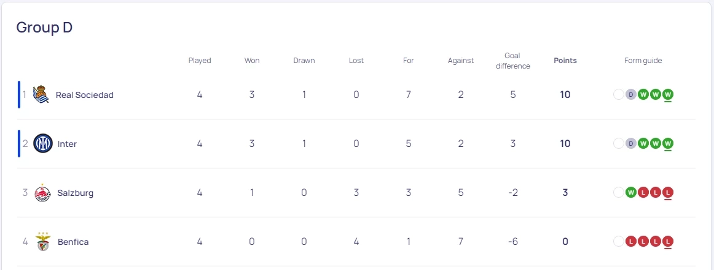Viewport: 714px width, 270px height.
Task: Click the Inter club crest
Action: [43, 143]
